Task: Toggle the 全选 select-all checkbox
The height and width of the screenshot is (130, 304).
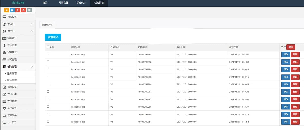Action: point(48,47)
